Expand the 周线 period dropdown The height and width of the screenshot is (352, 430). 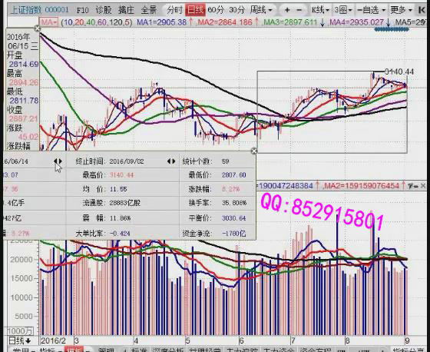261,10
